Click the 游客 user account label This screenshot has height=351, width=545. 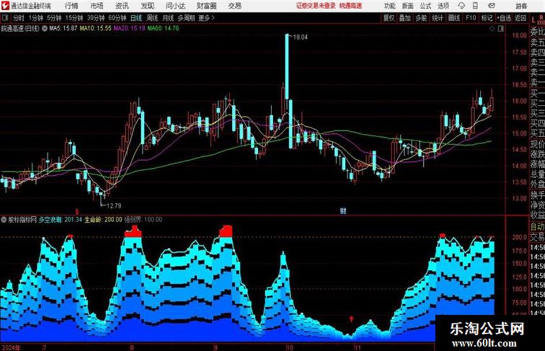[521, 6]
